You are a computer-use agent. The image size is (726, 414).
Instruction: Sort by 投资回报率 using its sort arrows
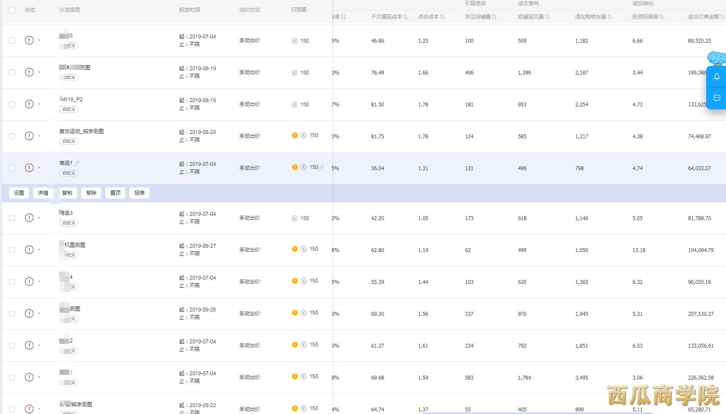[662, 17]
